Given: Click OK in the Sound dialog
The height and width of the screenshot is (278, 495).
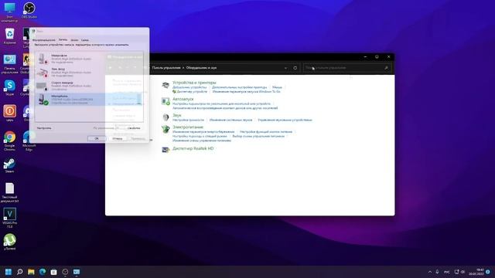Looking at the screenshot, I should tap(97, 138).
